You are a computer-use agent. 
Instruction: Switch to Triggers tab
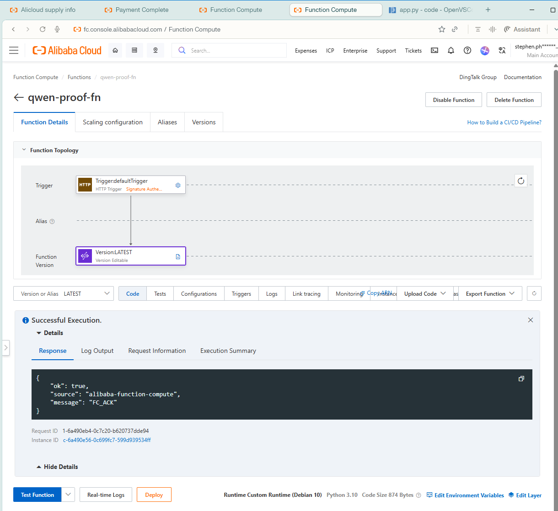241,293
